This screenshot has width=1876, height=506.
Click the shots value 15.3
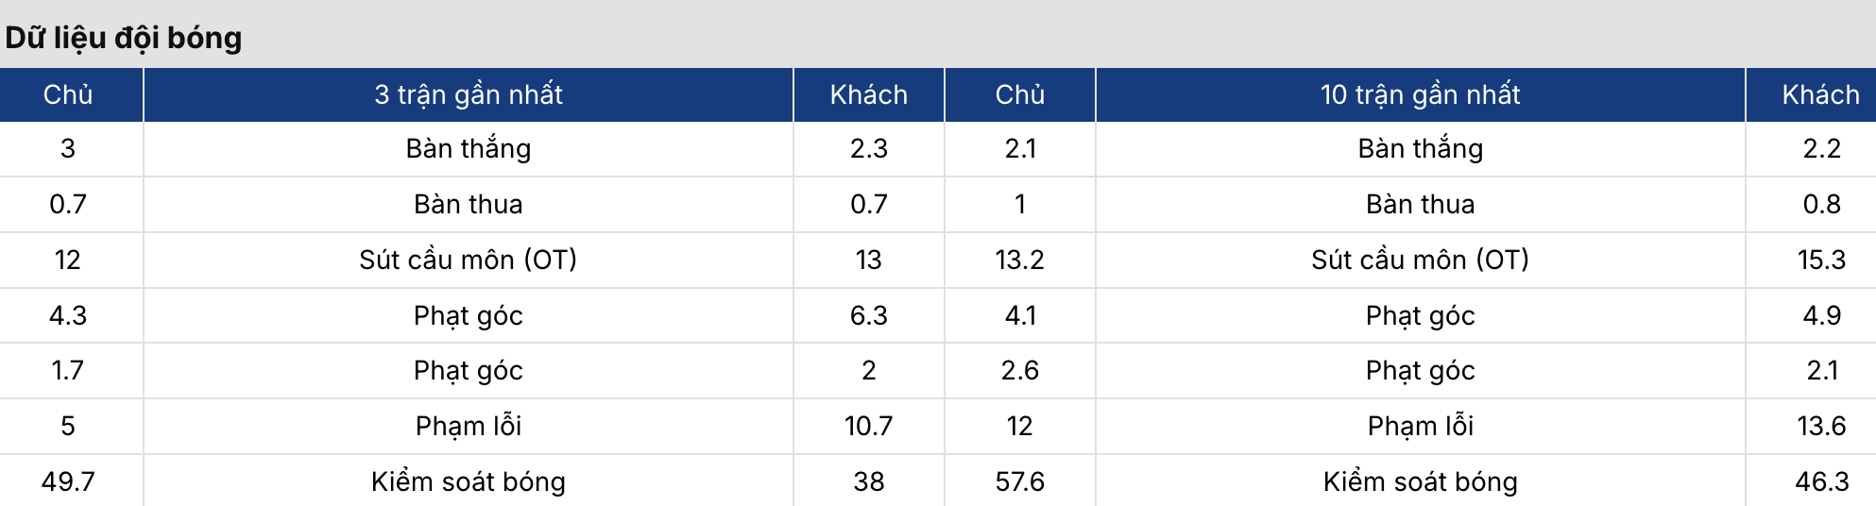tap(1822, 260)
